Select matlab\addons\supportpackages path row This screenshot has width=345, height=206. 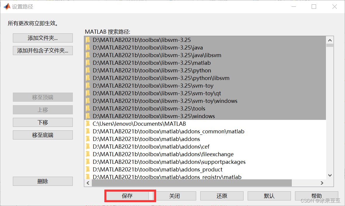[205, 162]
